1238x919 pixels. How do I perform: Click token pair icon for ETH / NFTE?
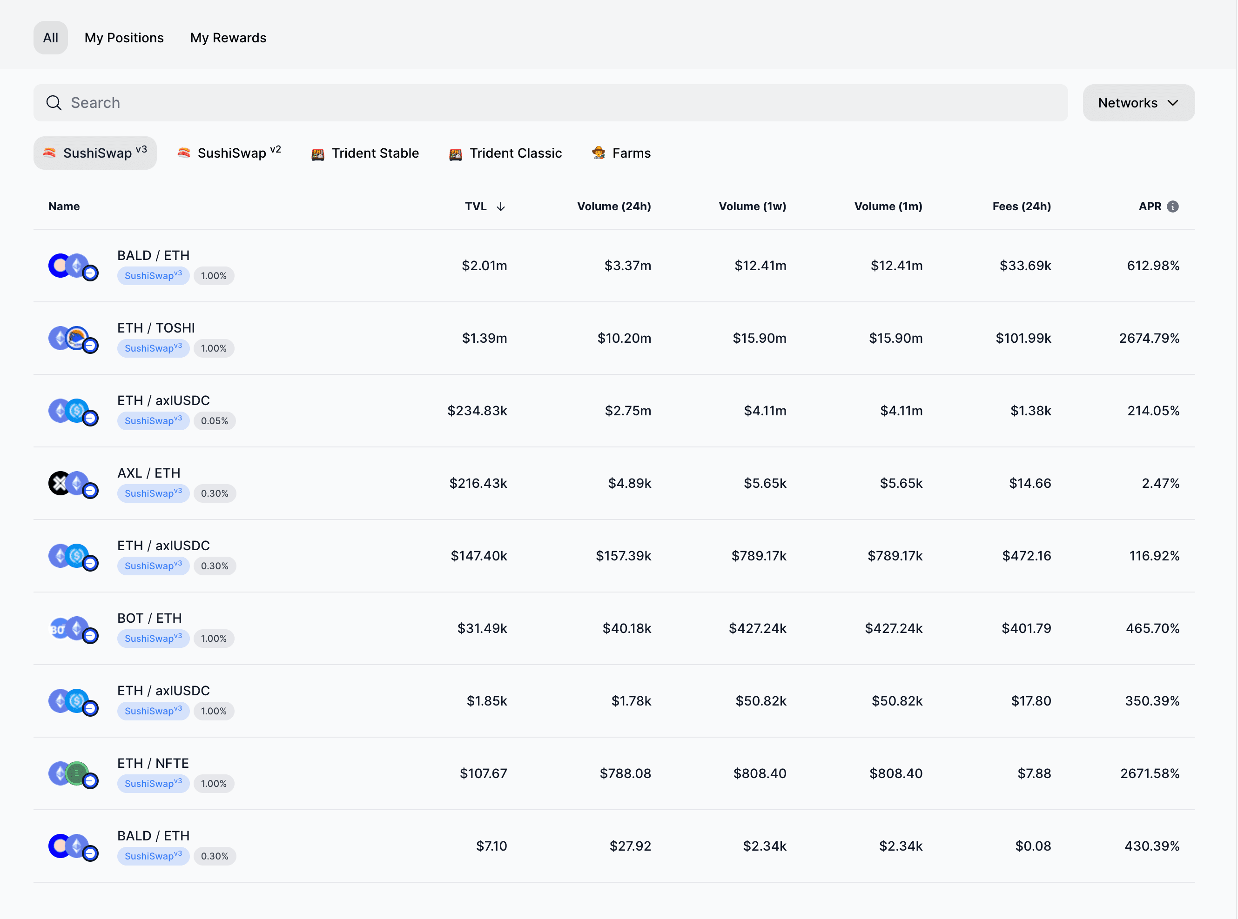click(x=74, y=774)
